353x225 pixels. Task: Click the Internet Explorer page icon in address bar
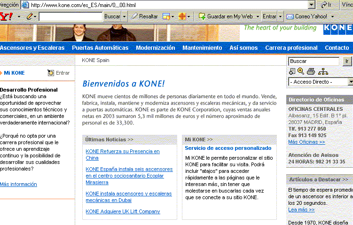(x=25, y=5)
